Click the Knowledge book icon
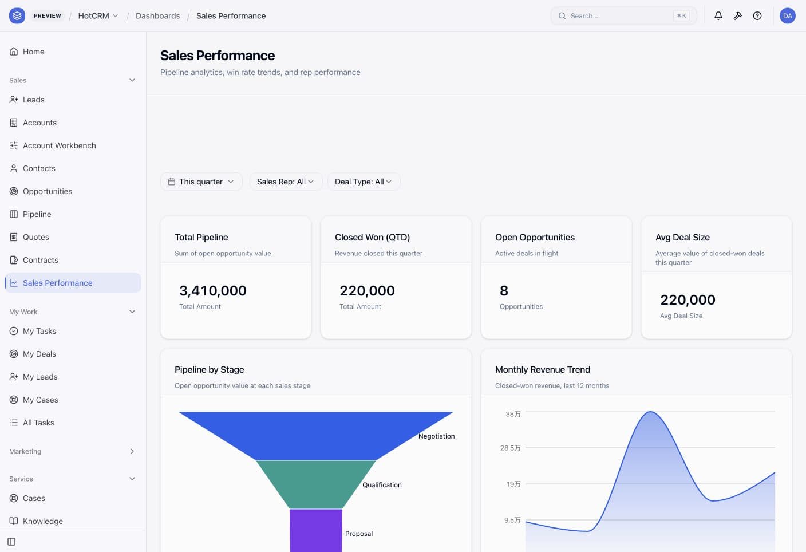 click(14, 521)
